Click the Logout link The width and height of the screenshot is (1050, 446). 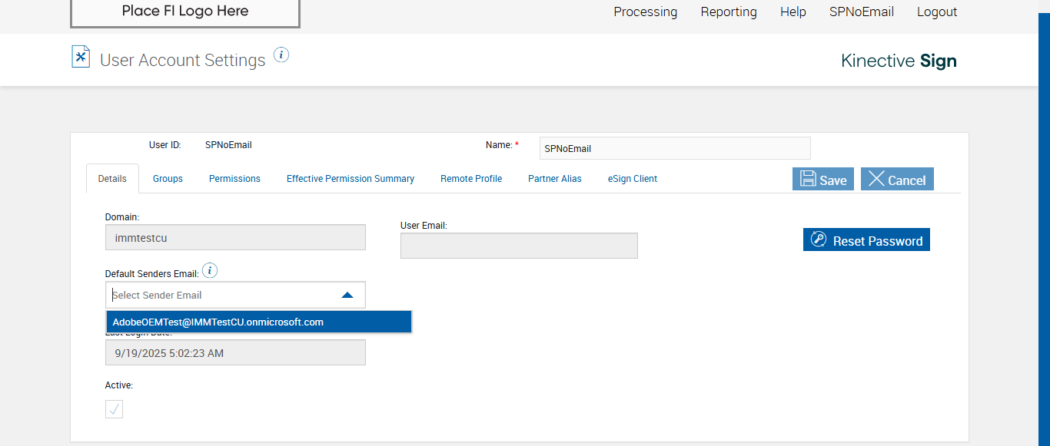(937, 12)
